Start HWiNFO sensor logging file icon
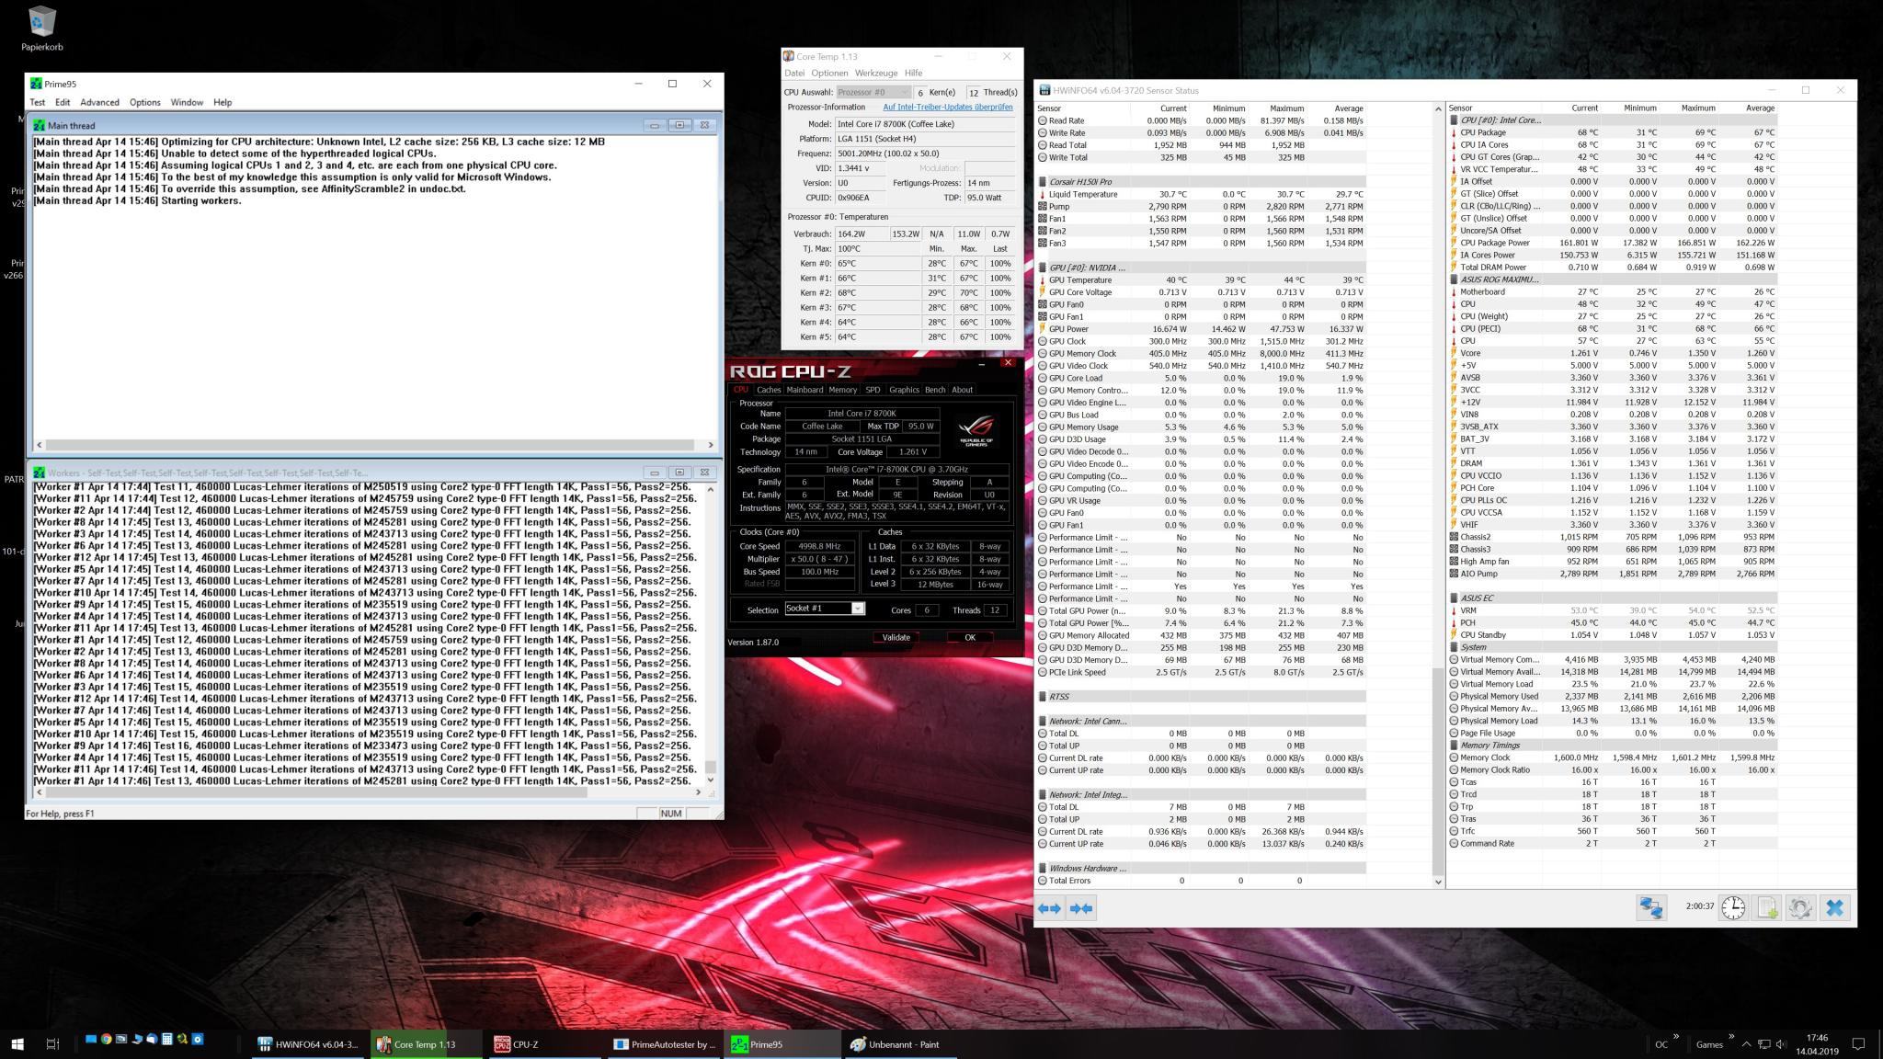The image size is (1883, 1059). click(x=1767, y=908)
